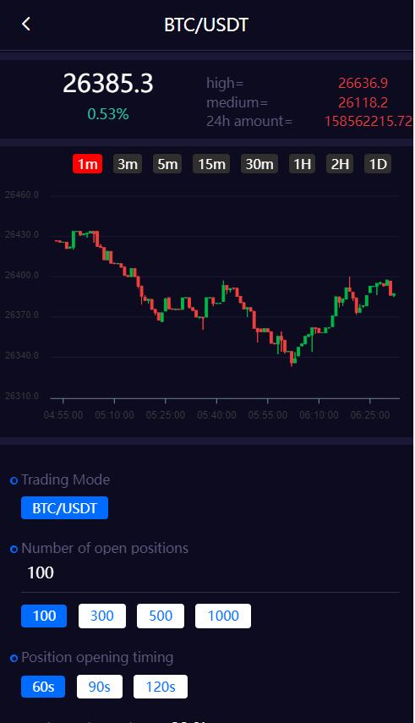Choose the 500 position amount
415x723 pixels.
(x=161, y=616)
